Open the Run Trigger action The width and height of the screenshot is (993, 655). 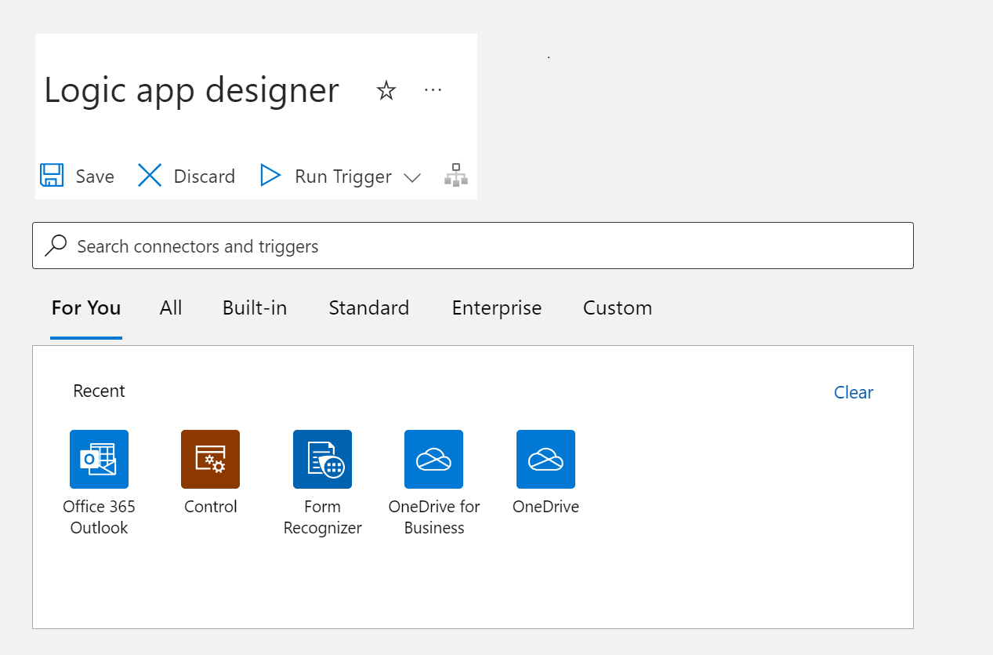click(x=270, y=176)
